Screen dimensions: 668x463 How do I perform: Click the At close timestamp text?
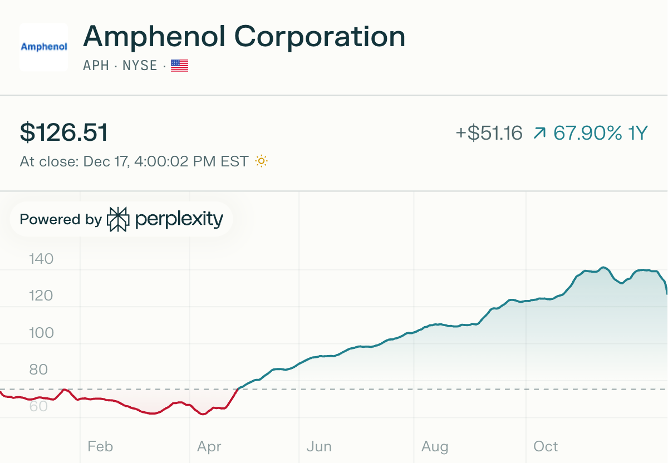point(134,162)
